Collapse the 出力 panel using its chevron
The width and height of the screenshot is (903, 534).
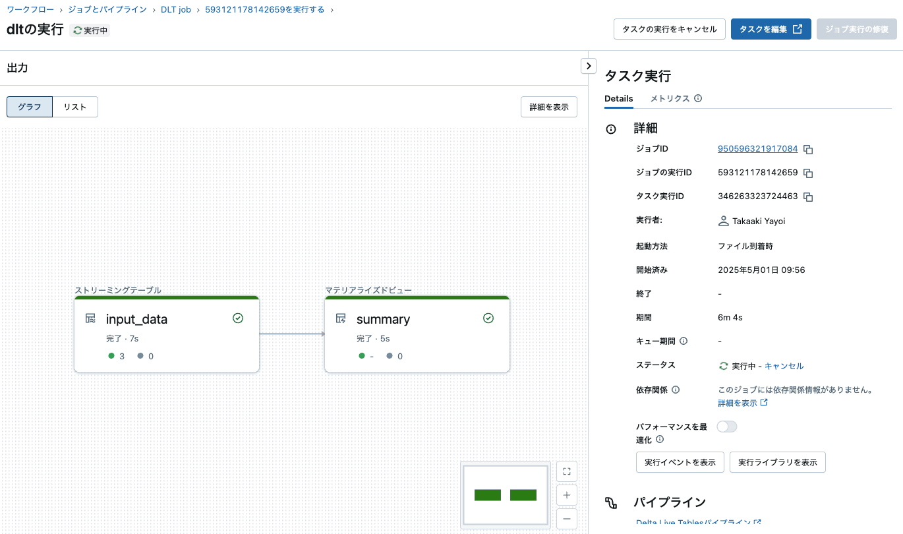tap(588, 65)
